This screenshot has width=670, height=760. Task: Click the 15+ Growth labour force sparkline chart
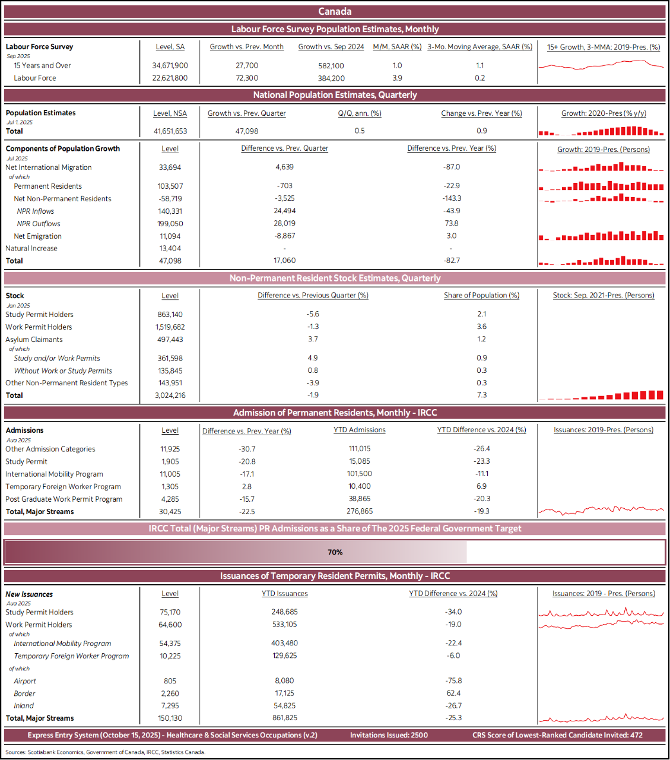601,65
